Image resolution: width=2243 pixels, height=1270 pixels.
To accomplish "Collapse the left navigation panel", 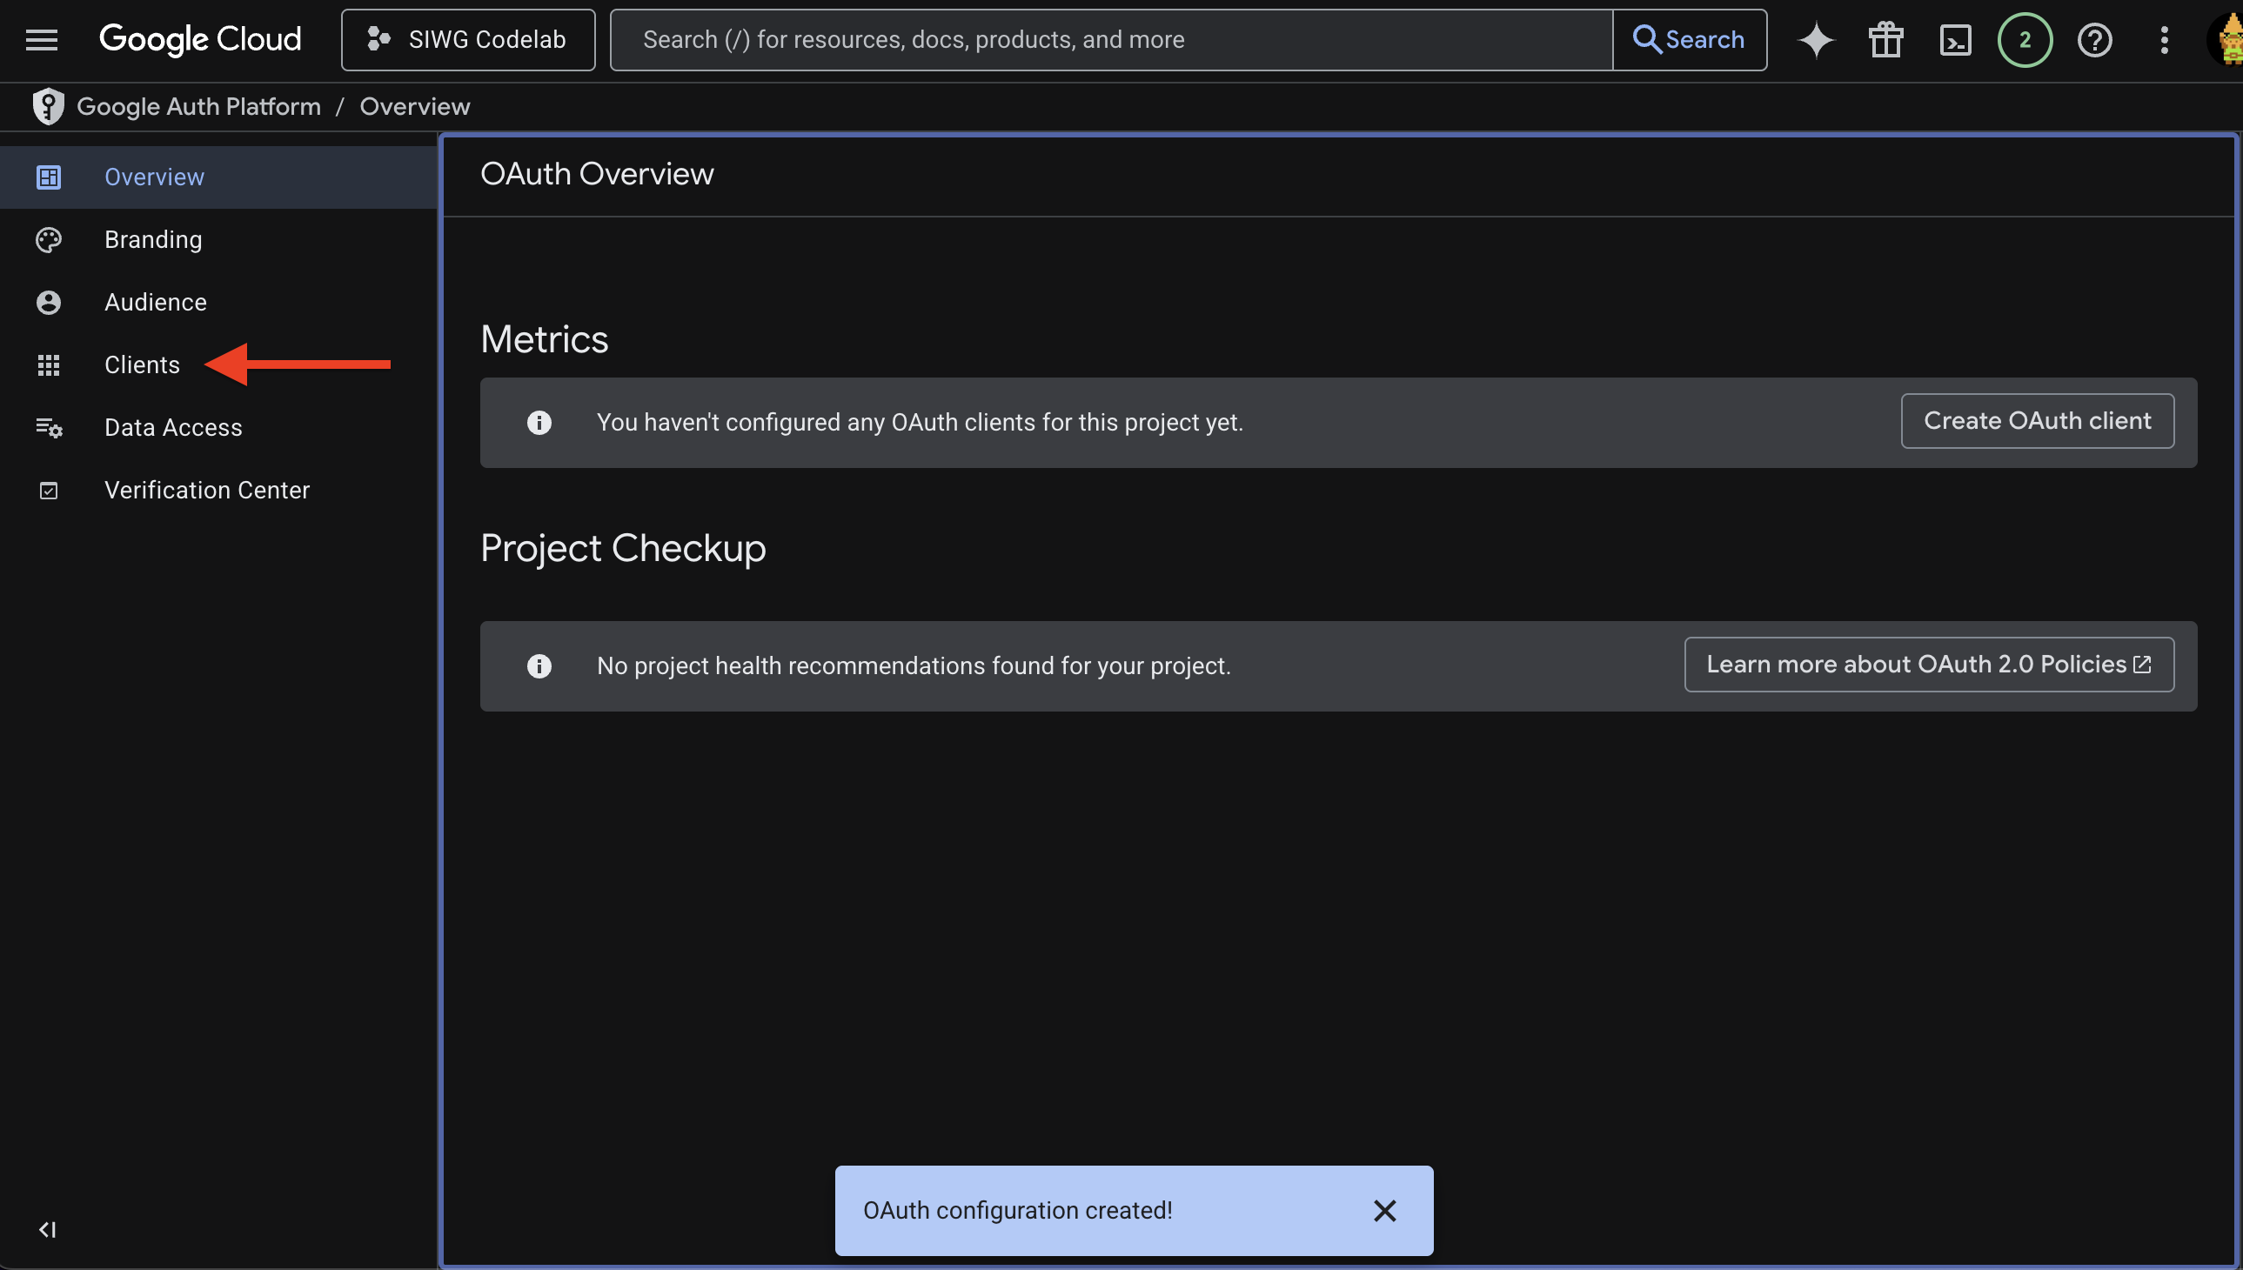I will click(x=47, y=1229).
